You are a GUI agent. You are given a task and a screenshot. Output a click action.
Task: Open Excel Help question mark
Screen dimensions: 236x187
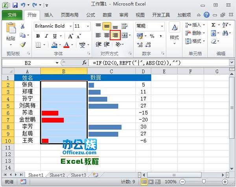click(x=206, y=15)
